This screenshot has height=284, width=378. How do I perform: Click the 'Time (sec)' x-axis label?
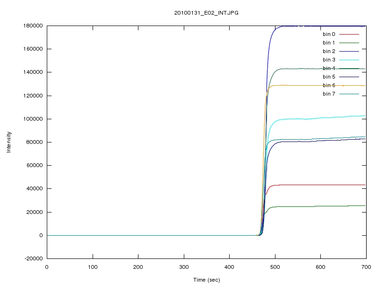pyautogui.click(x=206, y=280)
